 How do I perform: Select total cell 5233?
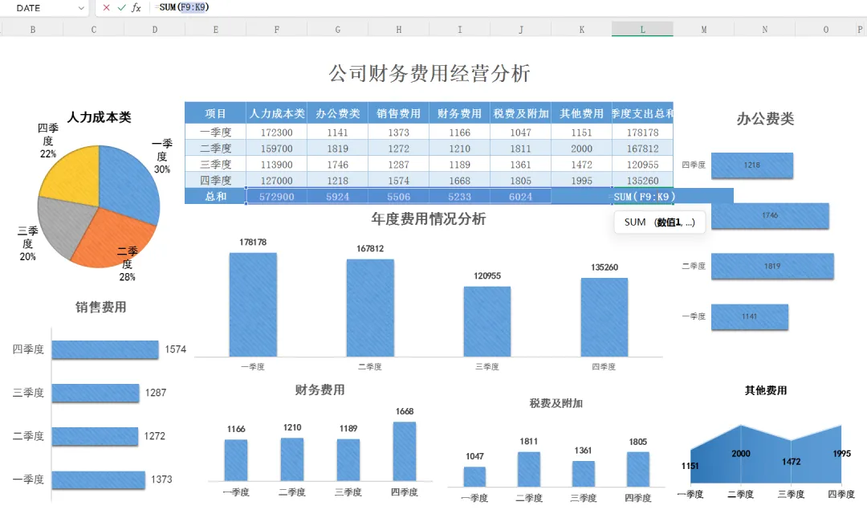pyautogui.click(x=459, y=197)
